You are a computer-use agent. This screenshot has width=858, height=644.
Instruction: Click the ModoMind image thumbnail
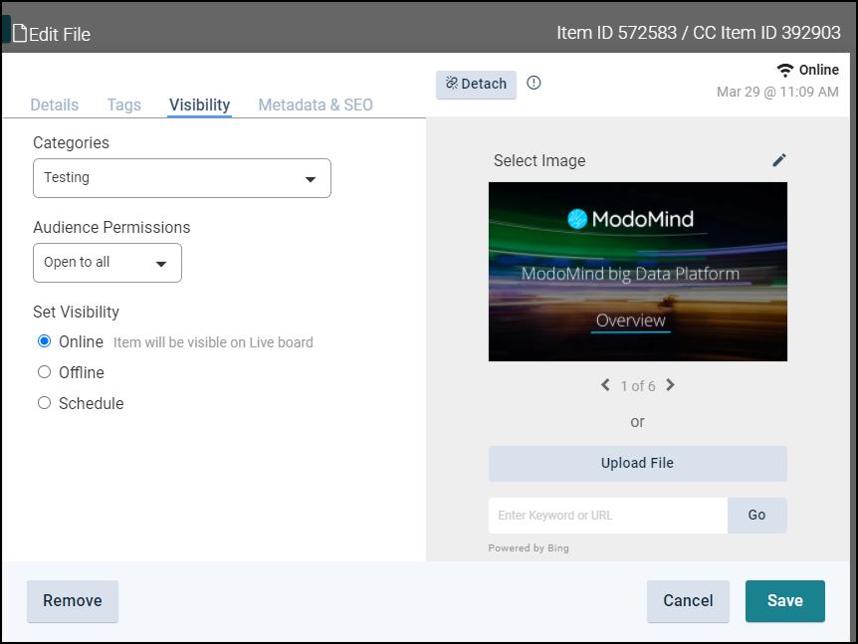tap(637, 271)
